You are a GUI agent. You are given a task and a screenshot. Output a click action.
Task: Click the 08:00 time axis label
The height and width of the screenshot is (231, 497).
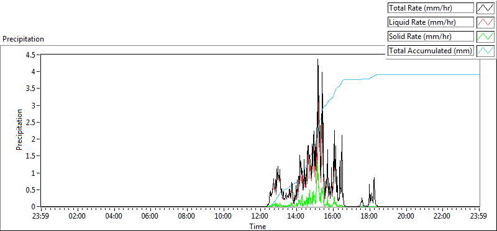[187, 216]
